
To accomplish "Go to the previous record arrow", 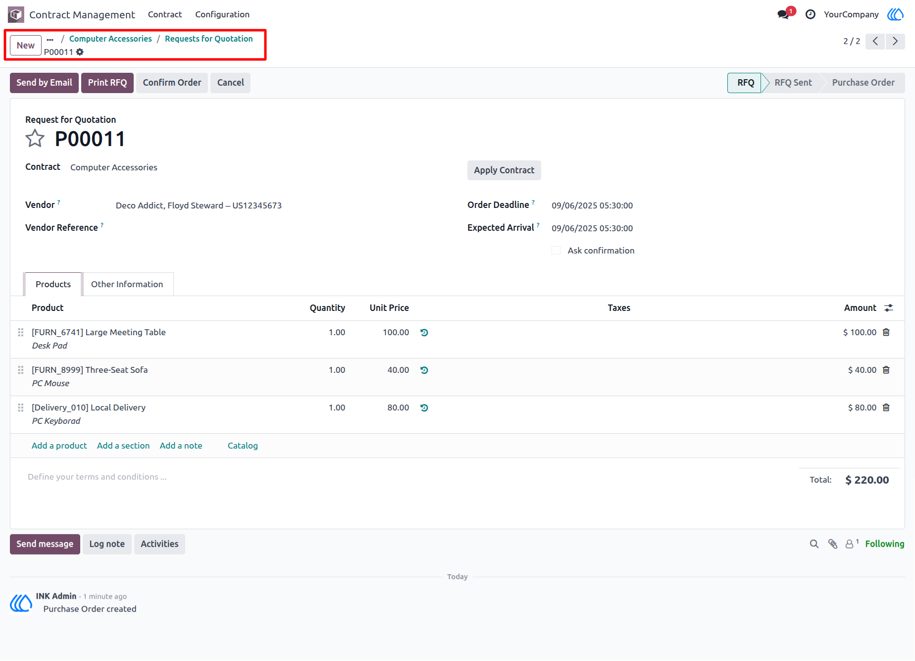I will pos(875,41).
